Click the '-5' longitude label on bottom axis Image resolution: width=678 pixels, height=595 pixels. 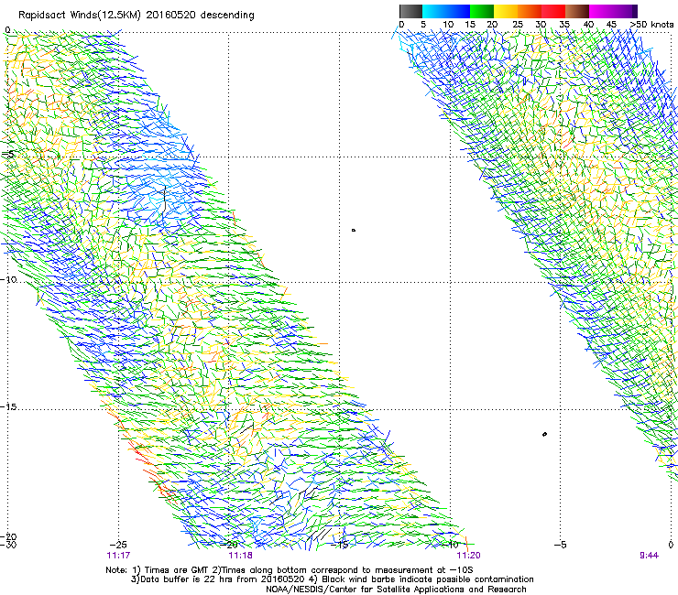point(561,545)
